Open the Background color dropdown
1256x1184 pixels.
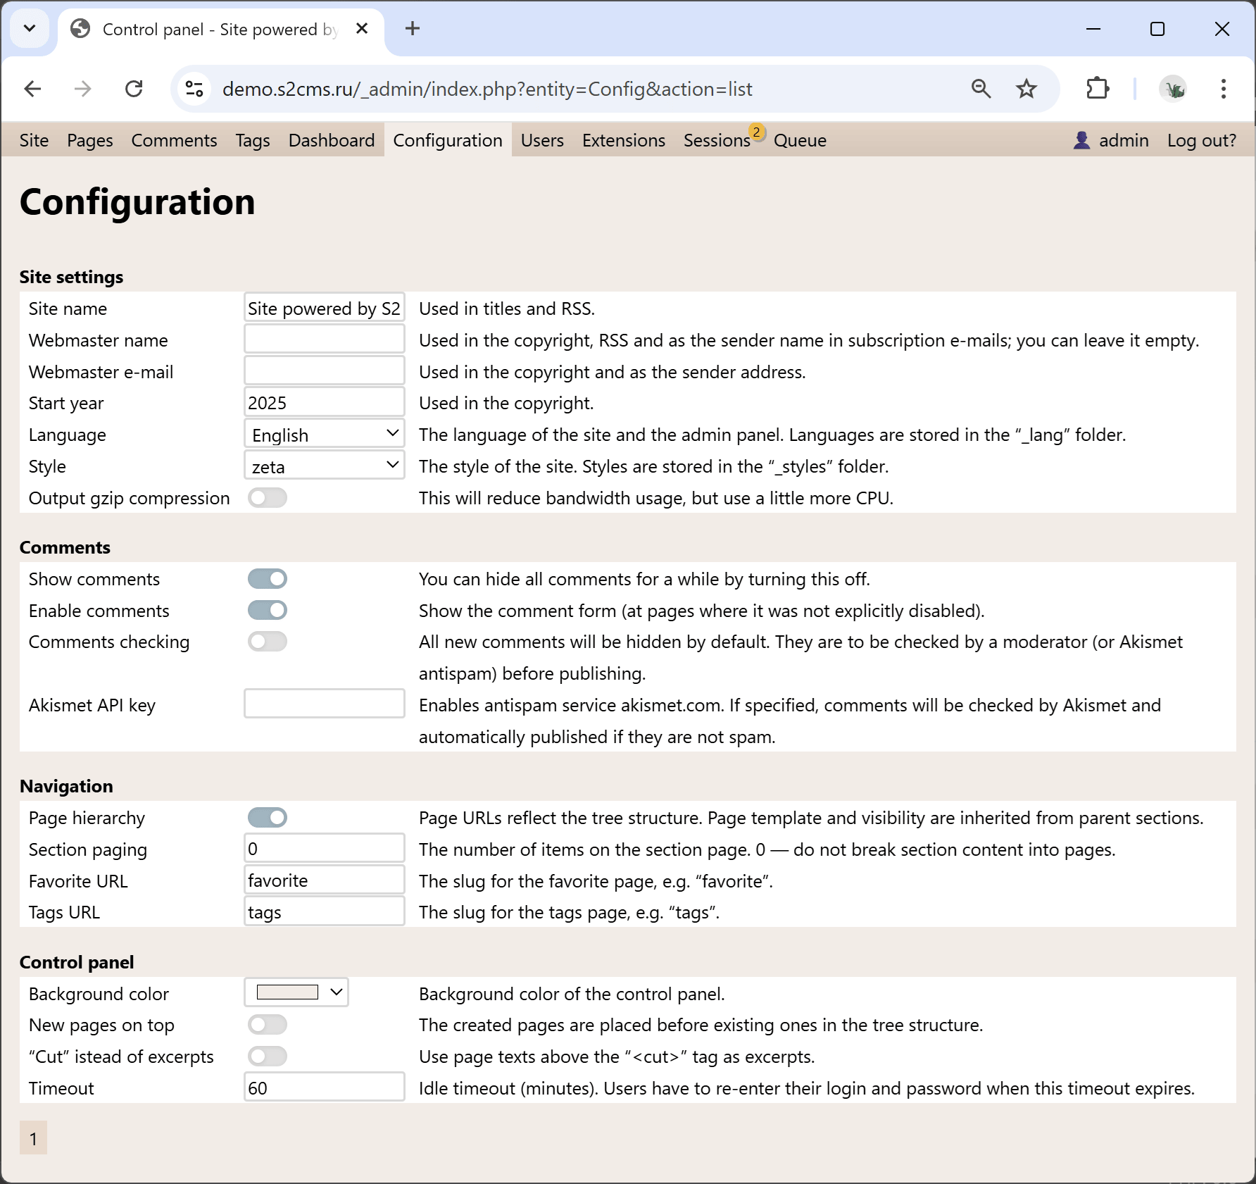pos(296,992)
